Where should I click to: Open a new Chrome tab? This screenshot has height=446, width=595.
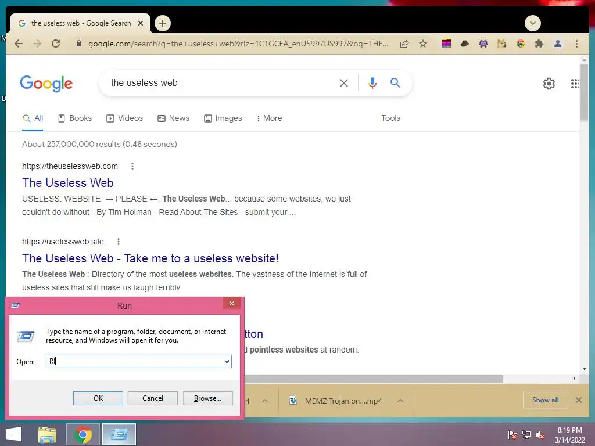(163, 23)
